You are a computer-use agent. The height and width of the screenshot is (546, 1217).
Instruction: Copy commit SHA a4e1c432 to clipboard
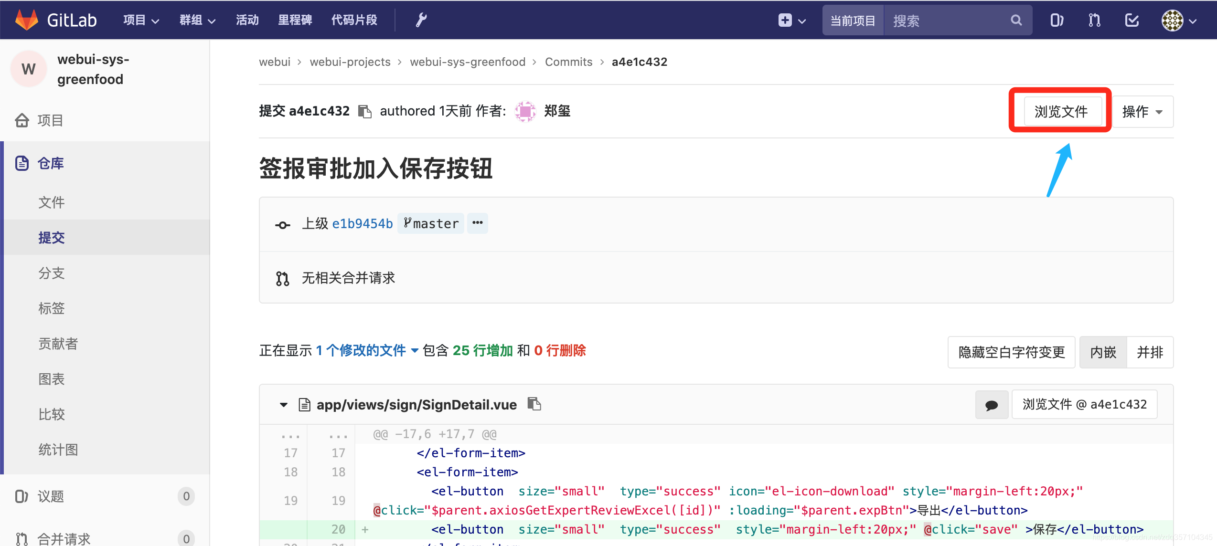click(365, 111)
